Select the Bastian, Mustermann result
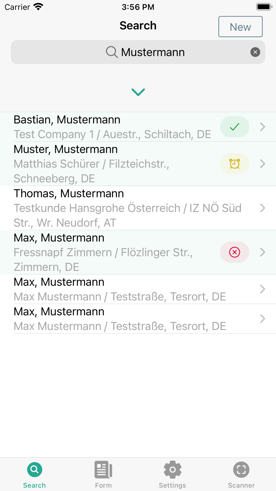 point(138,127)
